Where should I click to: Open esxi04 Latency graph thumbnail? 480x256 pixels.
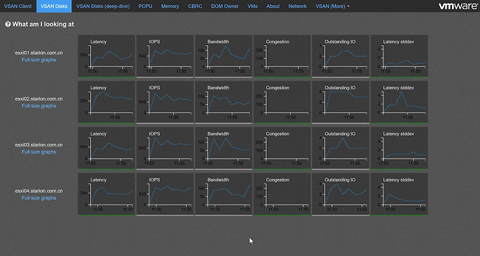[x=107, y=194]
